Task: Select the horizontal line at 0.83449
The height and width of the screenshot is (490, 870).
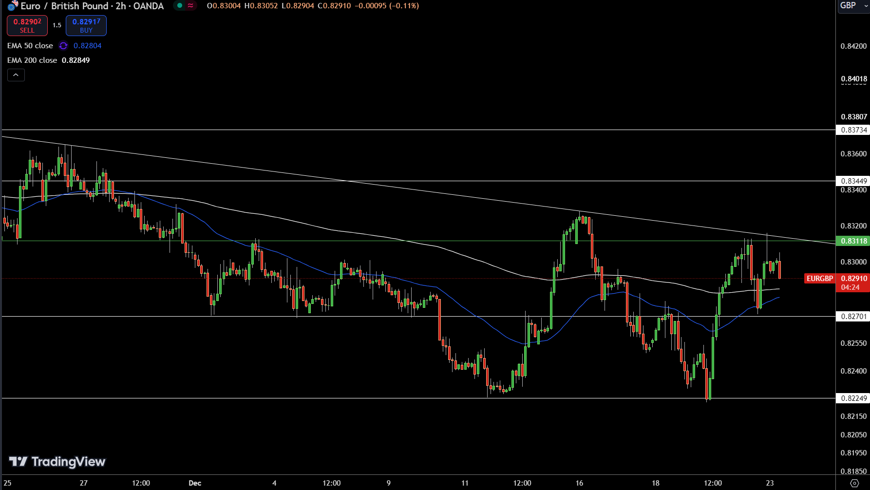Action: 418,181
